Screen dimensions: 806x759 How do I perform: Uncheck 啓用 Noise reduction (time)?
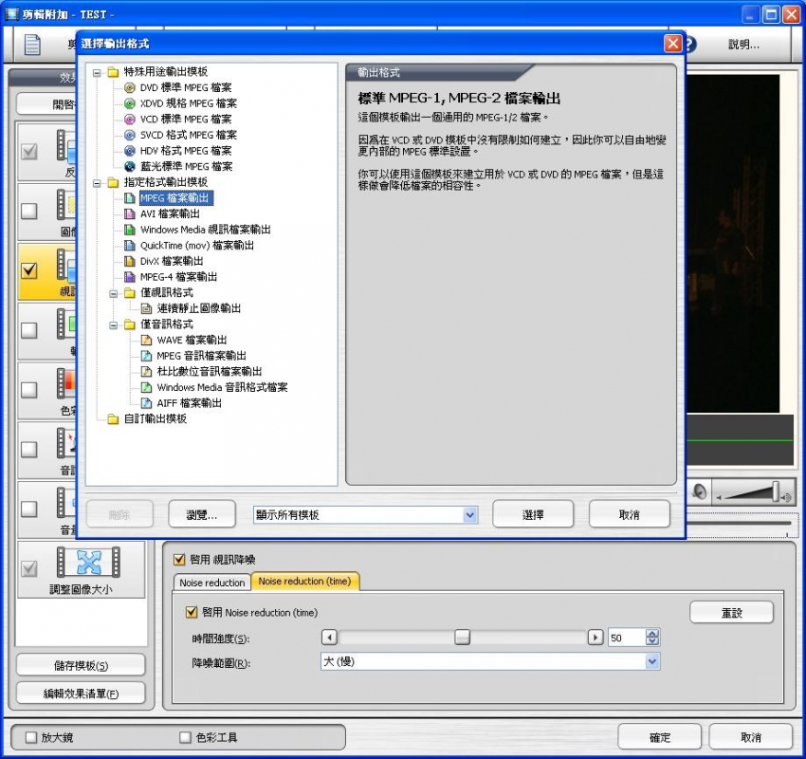[x=192, y=612]
